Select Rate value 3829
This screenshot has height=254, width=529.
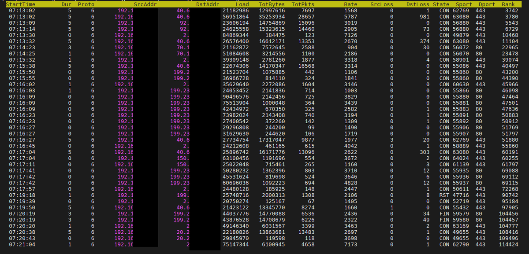(x=351, y=96)
